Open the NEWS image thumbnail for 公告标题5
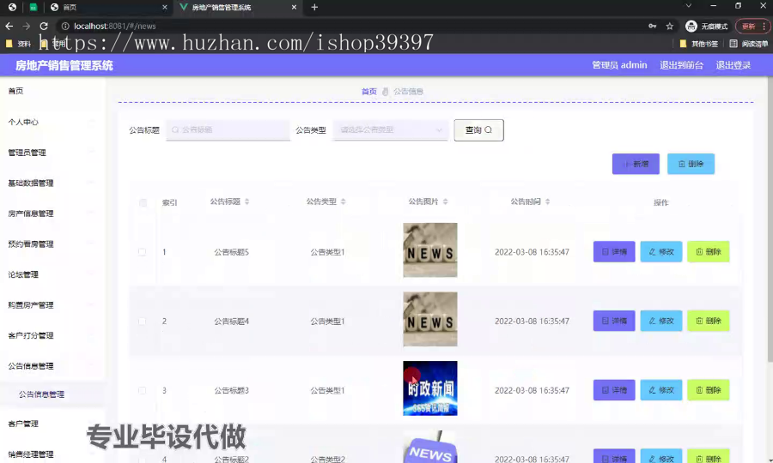Viewport: 773px width, 463px height. pyautogui.click(x=430, y=250)
